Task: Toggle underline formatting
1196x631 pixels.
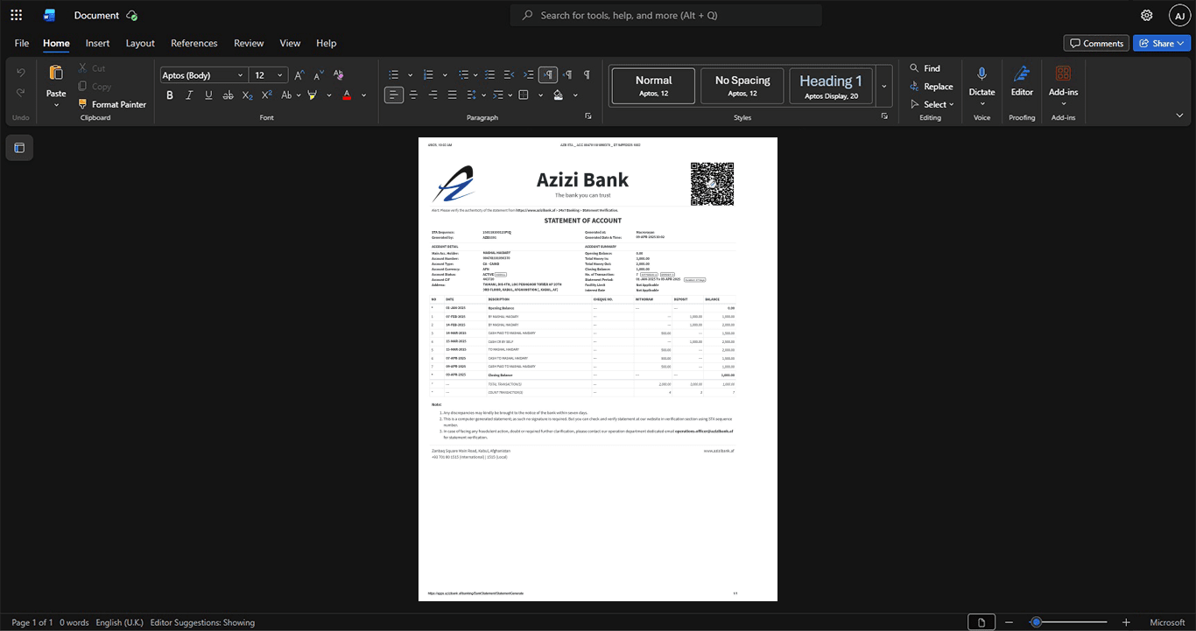Action: click(x=208, y=95)
